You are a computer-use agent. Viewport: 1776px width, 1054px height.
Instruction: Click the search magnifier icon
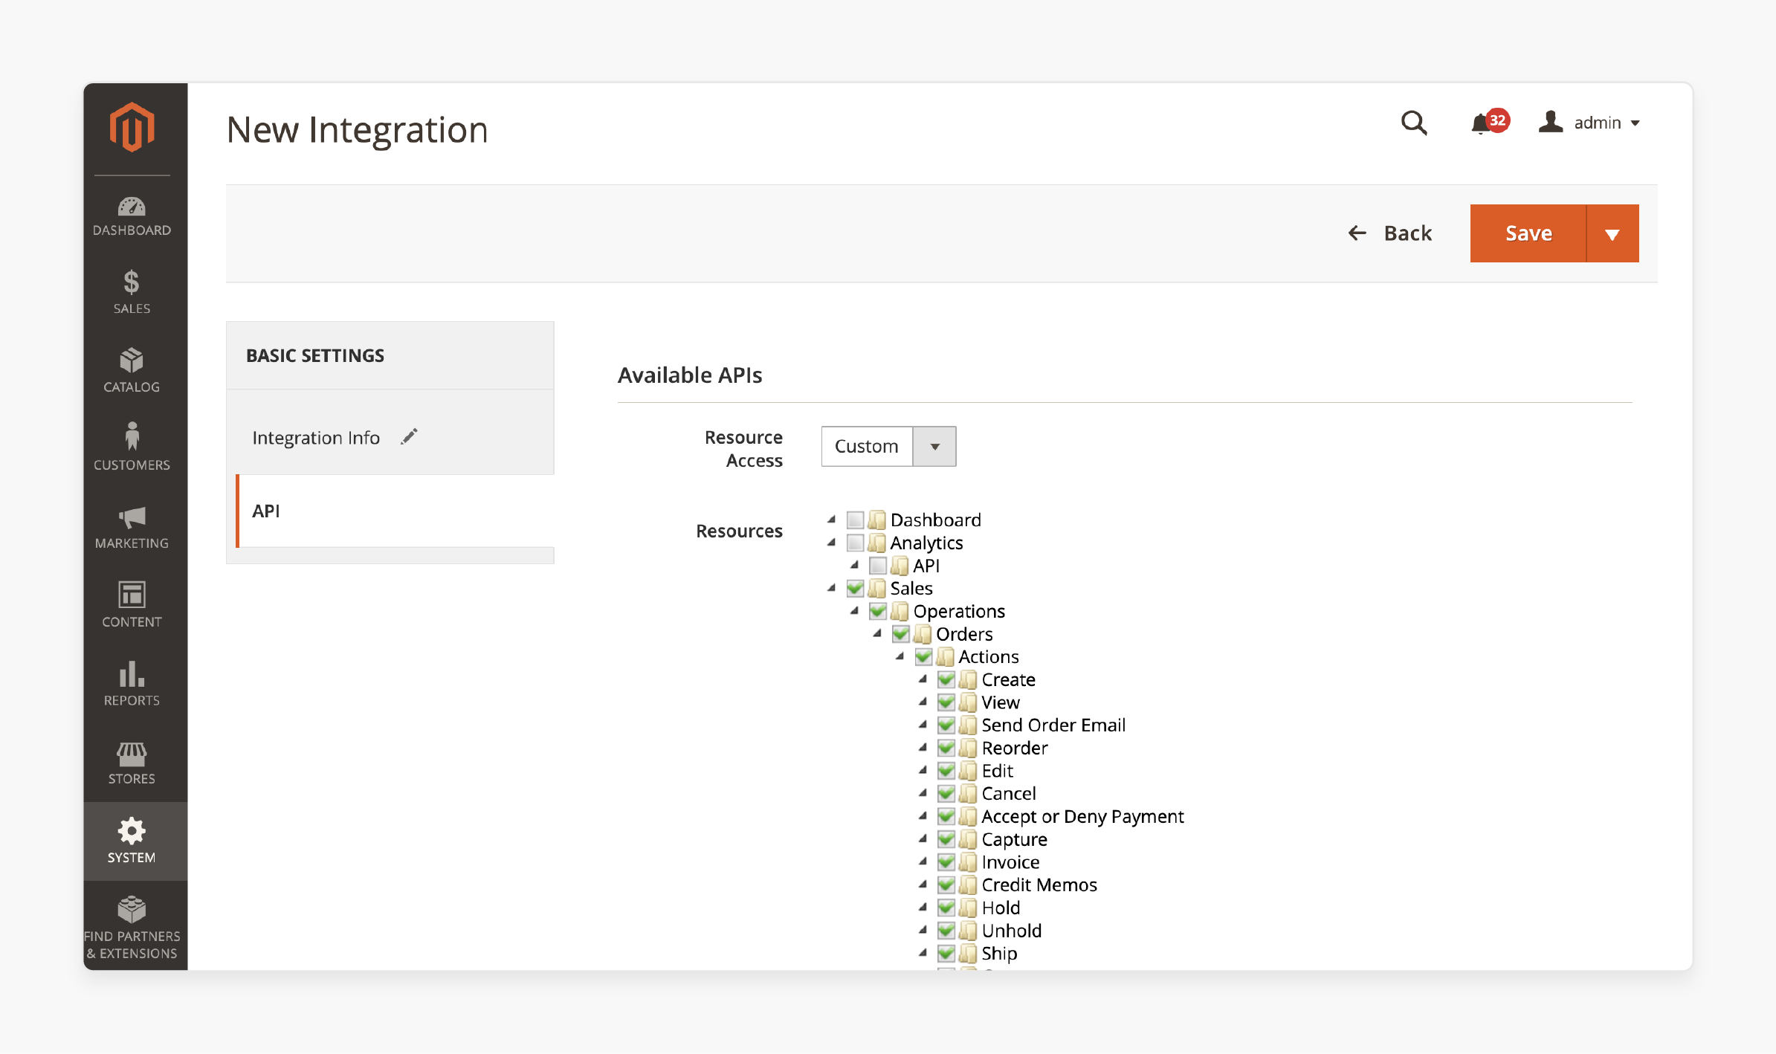[1414, 123]
